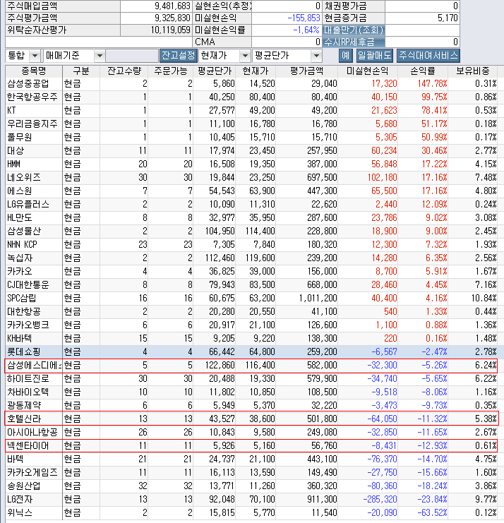The height and width of the screenshot is (523, 504).
Task: Sort by 미실현손익 column header
Action: pos(368,71)
